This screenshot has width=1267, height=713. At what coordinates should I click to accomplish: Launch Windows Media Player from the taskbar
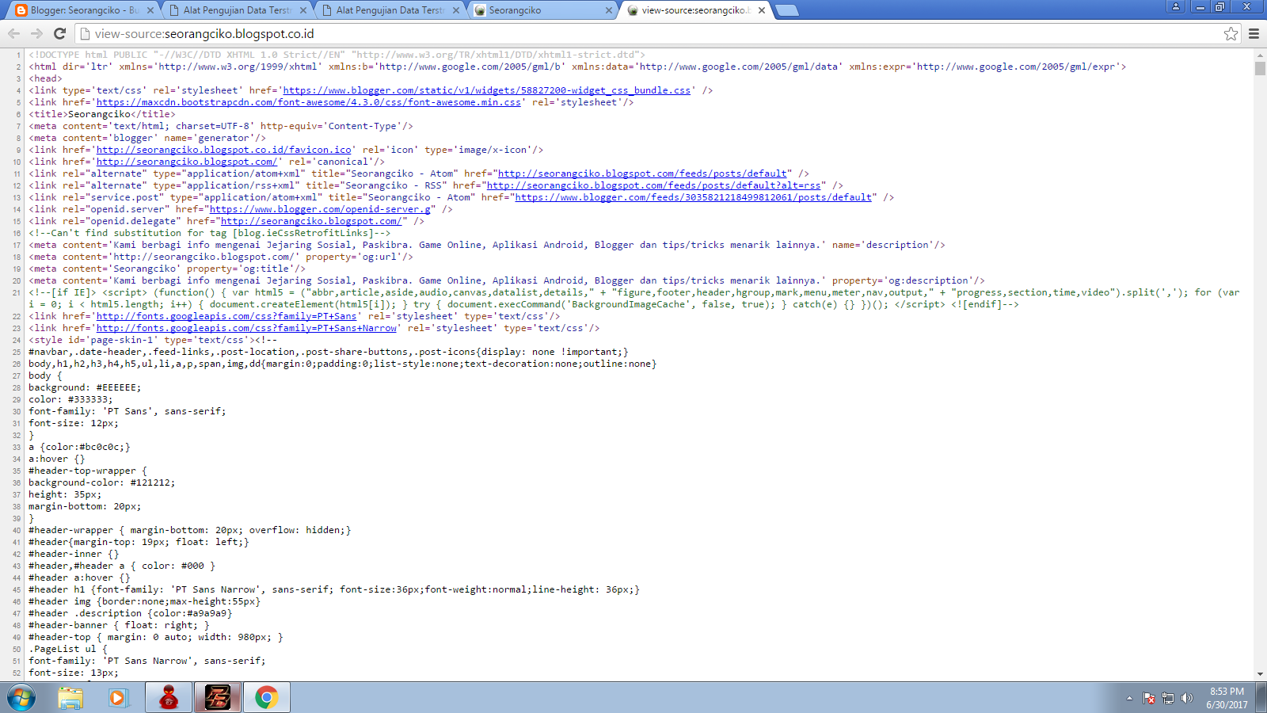[118, 698]
